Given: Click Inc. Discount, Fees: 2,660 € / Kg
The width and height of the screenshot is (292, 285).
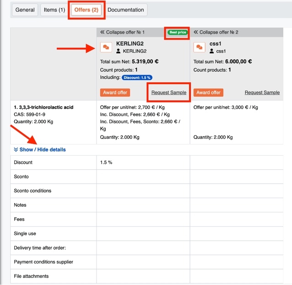Looking at the screenshot, I should [135, 114].
